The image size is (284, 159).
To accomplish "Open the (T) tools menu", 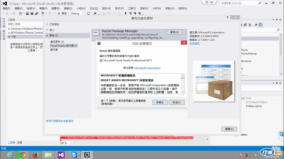I will tap(132, 8).
